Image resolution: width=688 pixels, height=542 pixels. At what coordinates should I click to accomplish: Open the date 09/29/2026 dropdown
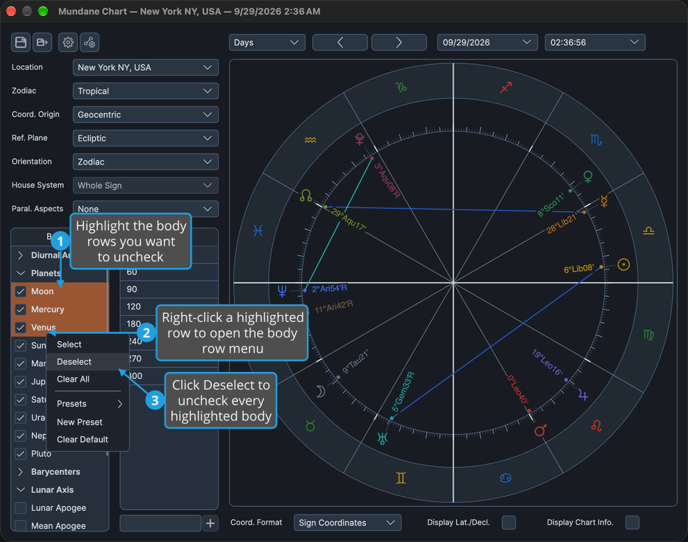tap(487, 42)
